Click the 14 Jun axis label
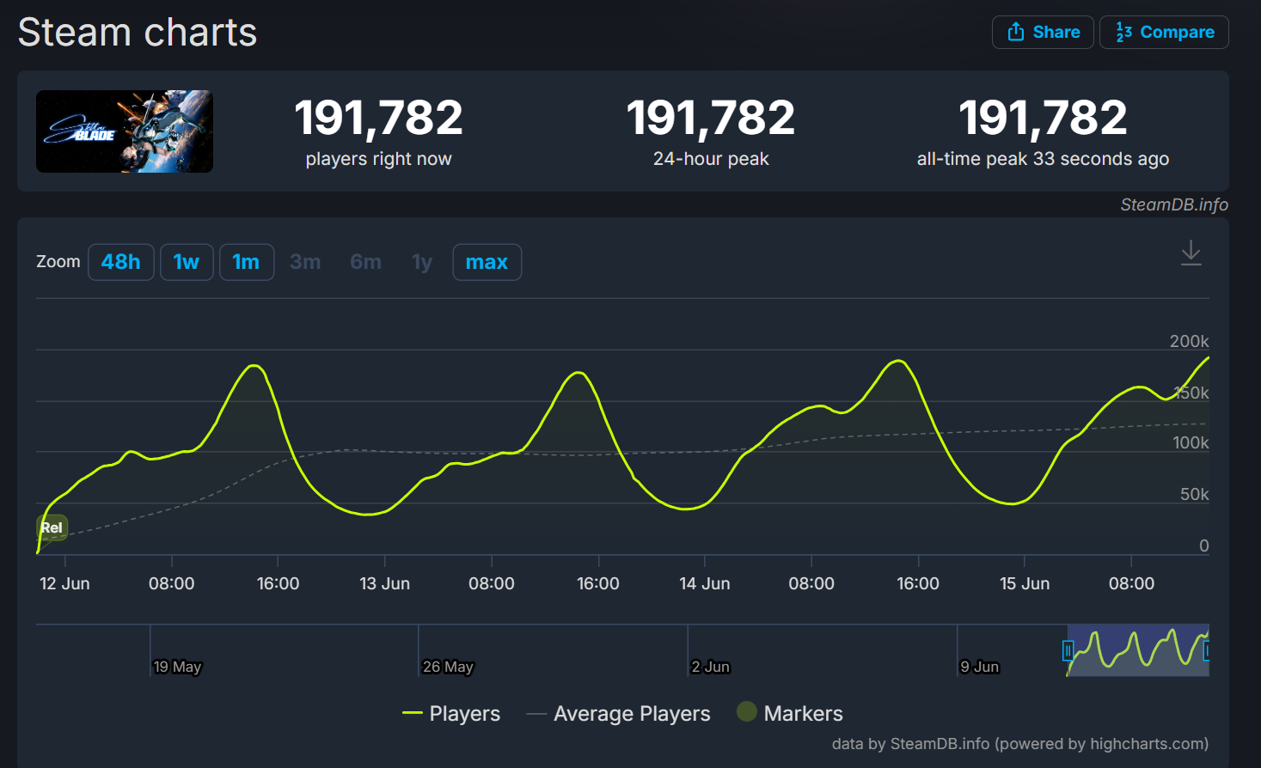 coord(704,583)
